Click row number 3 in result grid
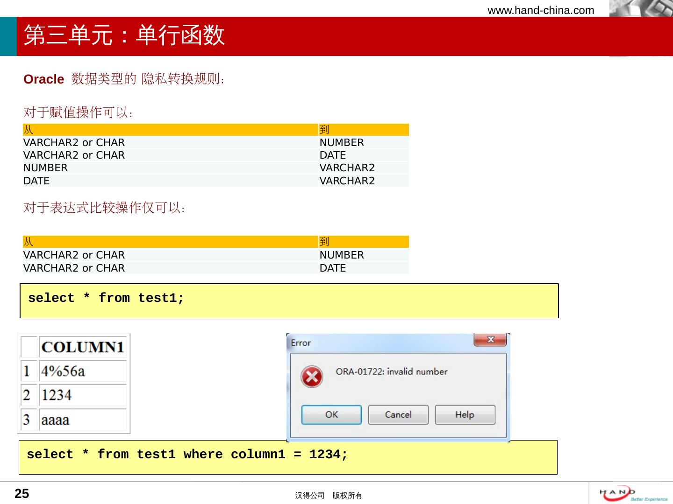The image size is (673, 504). [27, 420]
